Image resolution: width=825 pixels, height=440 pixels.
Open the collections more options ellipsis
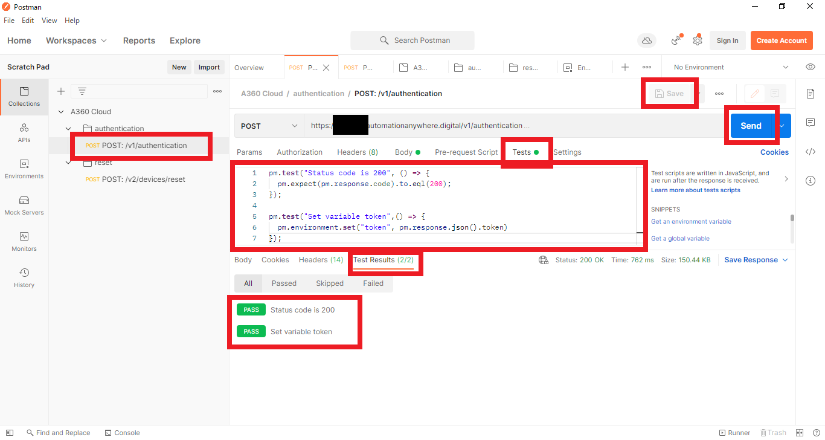click(217, 91)
